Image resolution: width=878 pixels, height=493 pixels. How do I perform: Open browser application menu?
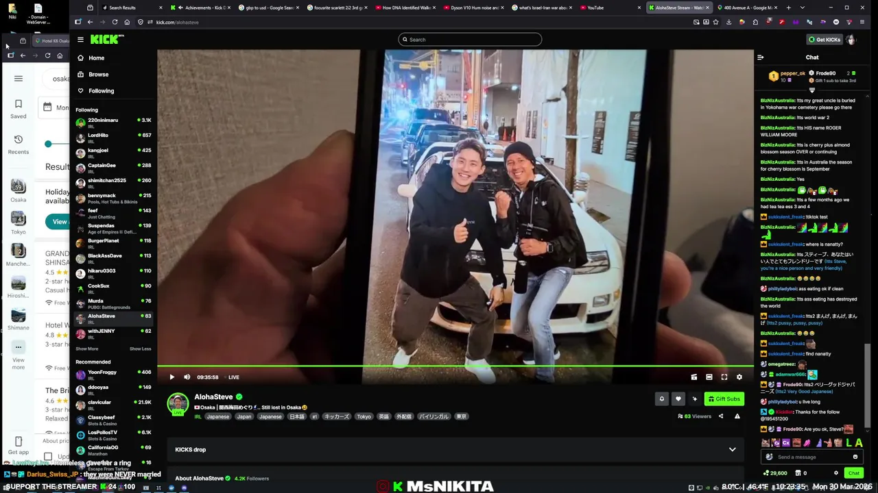click(862, 22)
